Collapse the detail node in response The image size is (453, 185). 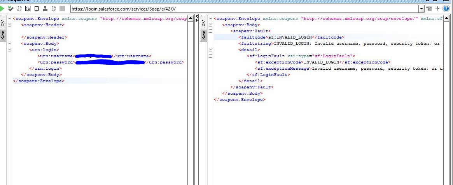point(210,50)
